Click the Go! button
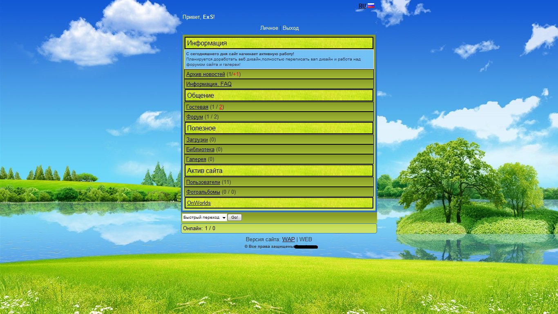The image size is (558, 314). pyautogui.click(x=234, y=218)
